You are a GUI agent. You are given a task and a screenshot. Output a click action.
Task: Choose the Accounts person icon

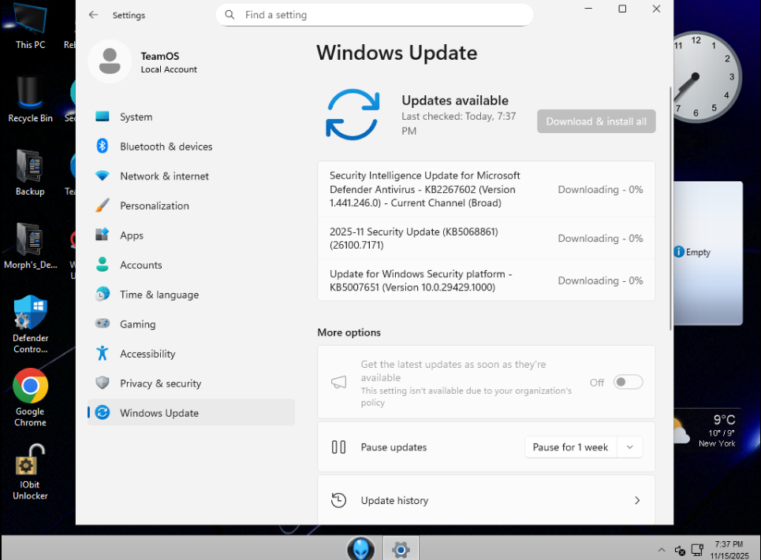pyautogui.click(x=103, y=264)
